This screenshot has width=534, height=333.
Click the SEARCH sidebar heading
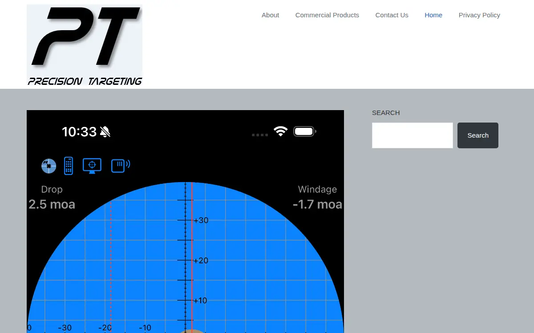pyautogui.click(x=386, y=113)
